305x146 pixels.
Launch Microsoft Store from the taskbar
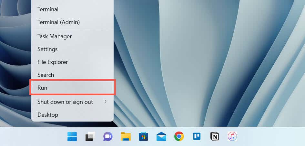click(143, 136)
